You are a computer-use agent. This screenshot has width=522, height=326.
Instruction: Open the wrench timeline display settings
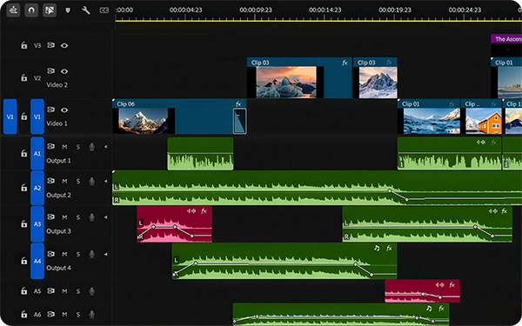[x=86, y=10]
